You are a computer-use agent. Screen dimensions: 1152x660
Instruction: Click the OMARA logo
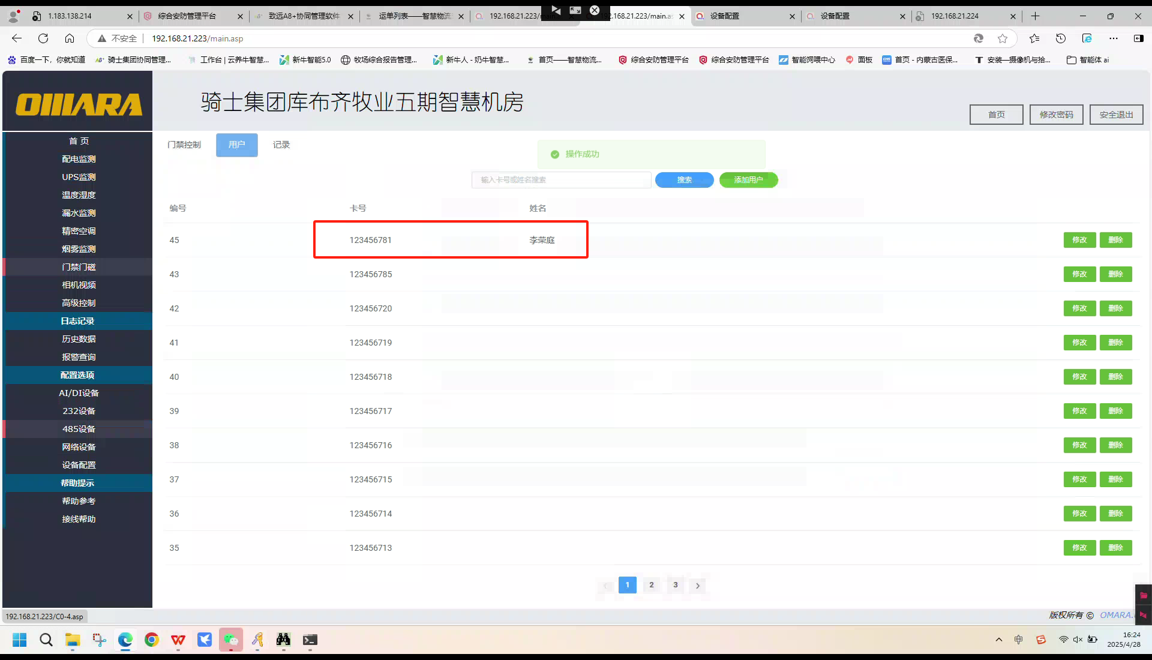click(x=79, y=104)
